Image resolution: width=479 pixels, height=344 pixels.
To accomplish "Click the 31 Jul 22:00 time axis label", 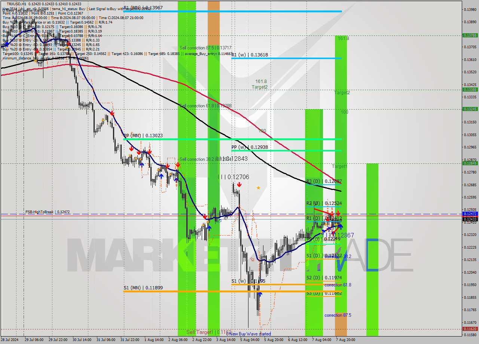I will tap(130, 340).
